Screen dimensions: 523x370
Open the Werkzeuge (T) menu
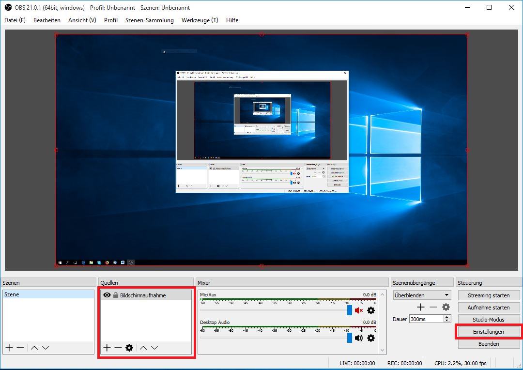[x=200, y=20]
